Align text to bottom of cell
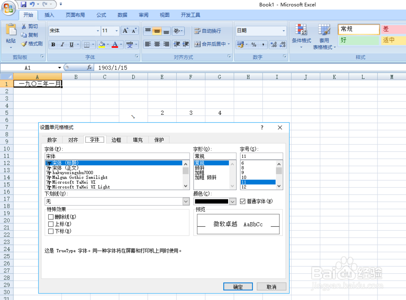 click(166, 31)
